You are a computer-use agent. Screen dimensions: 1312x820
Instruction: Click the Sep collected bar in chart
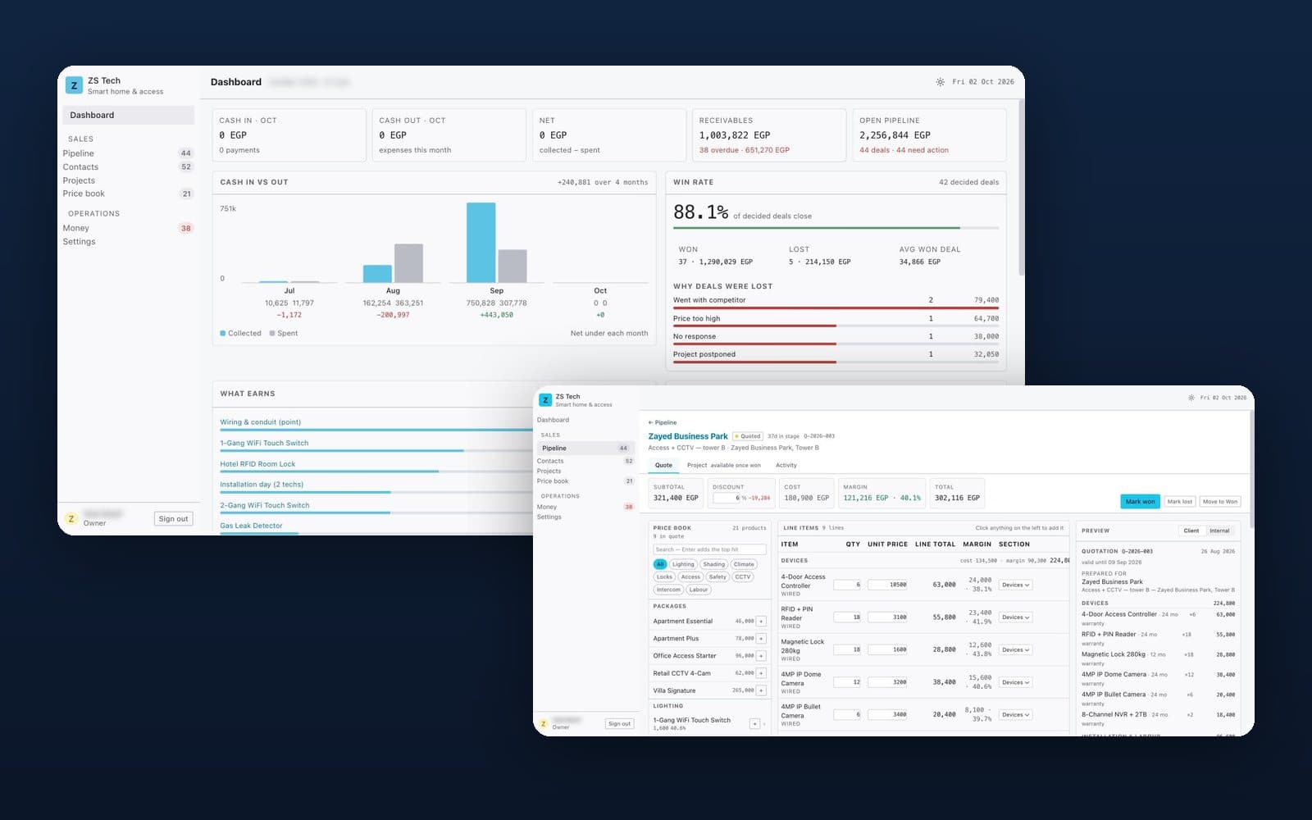tap(481, 243)
